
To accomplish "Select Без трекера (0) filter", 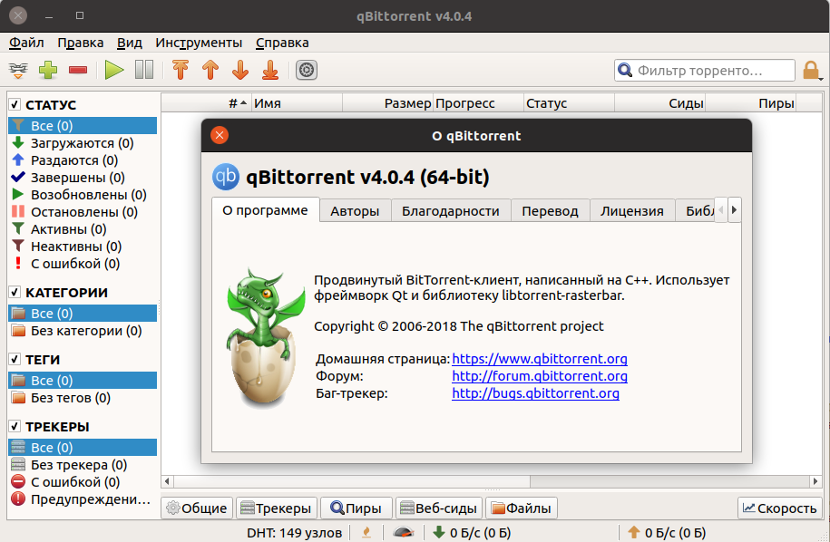I will (83, 465).
